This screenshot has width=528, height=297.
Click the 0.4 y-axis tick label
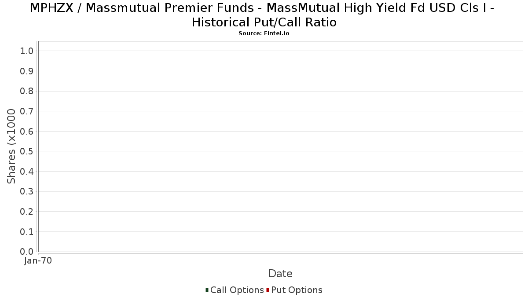click(27, 172)
